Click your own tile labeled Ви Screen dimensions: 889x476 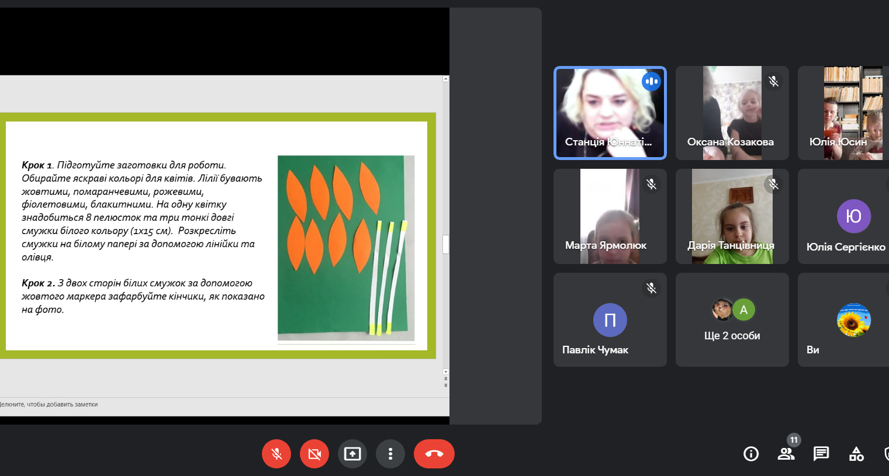coord(845,320)
